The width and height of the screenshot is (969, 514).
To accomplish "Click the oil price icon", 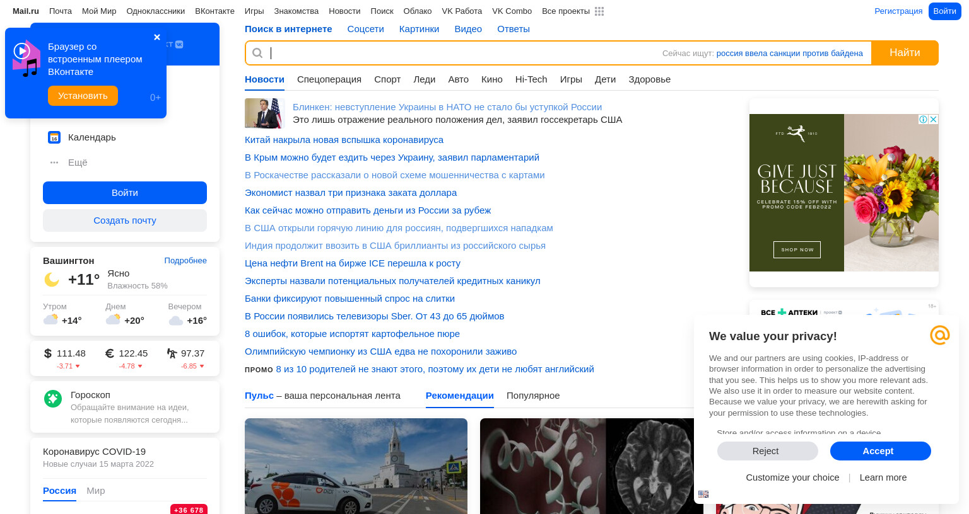I will tap(172, 353).
